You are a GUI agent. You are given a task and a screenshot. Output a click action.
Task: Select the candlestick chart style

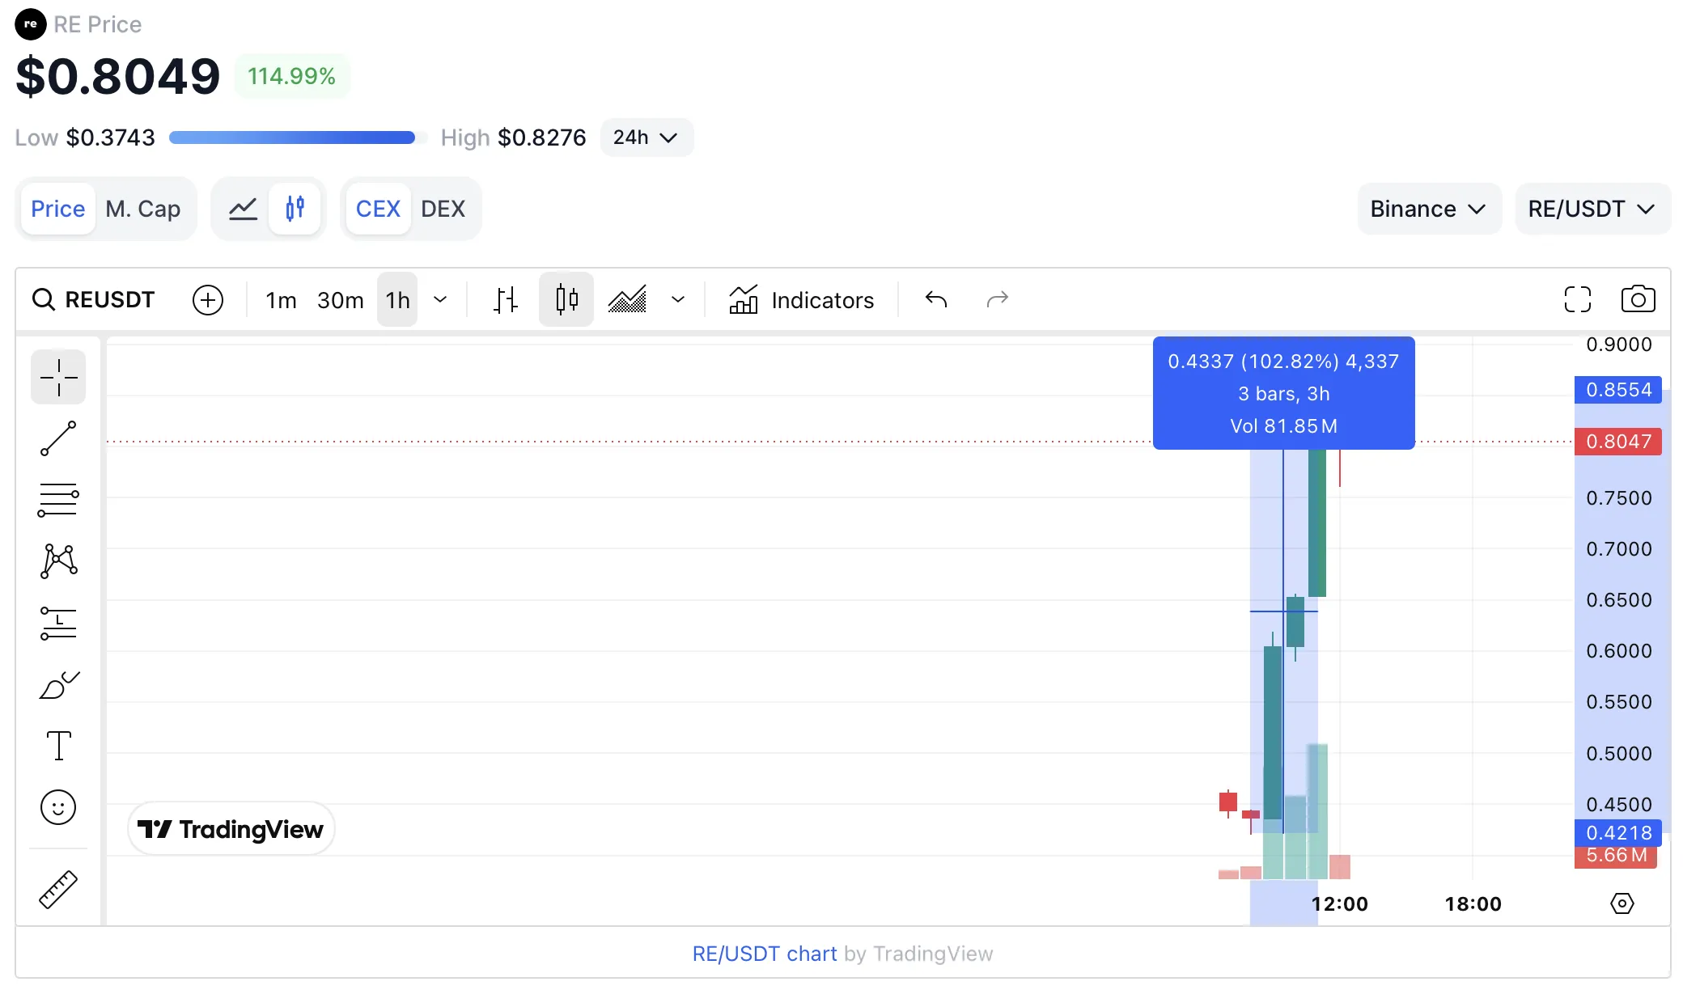[x=566, y=300]
